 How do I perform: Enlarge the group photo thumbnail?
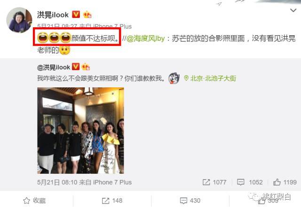point(80,131)
